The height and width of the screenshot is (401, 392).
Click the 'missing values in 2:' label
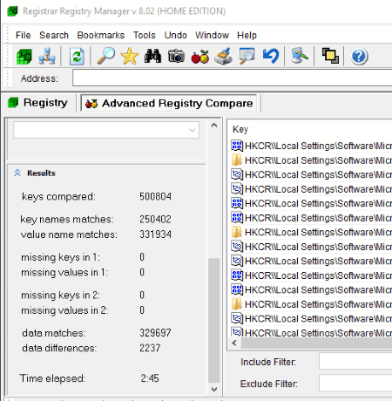64,310
